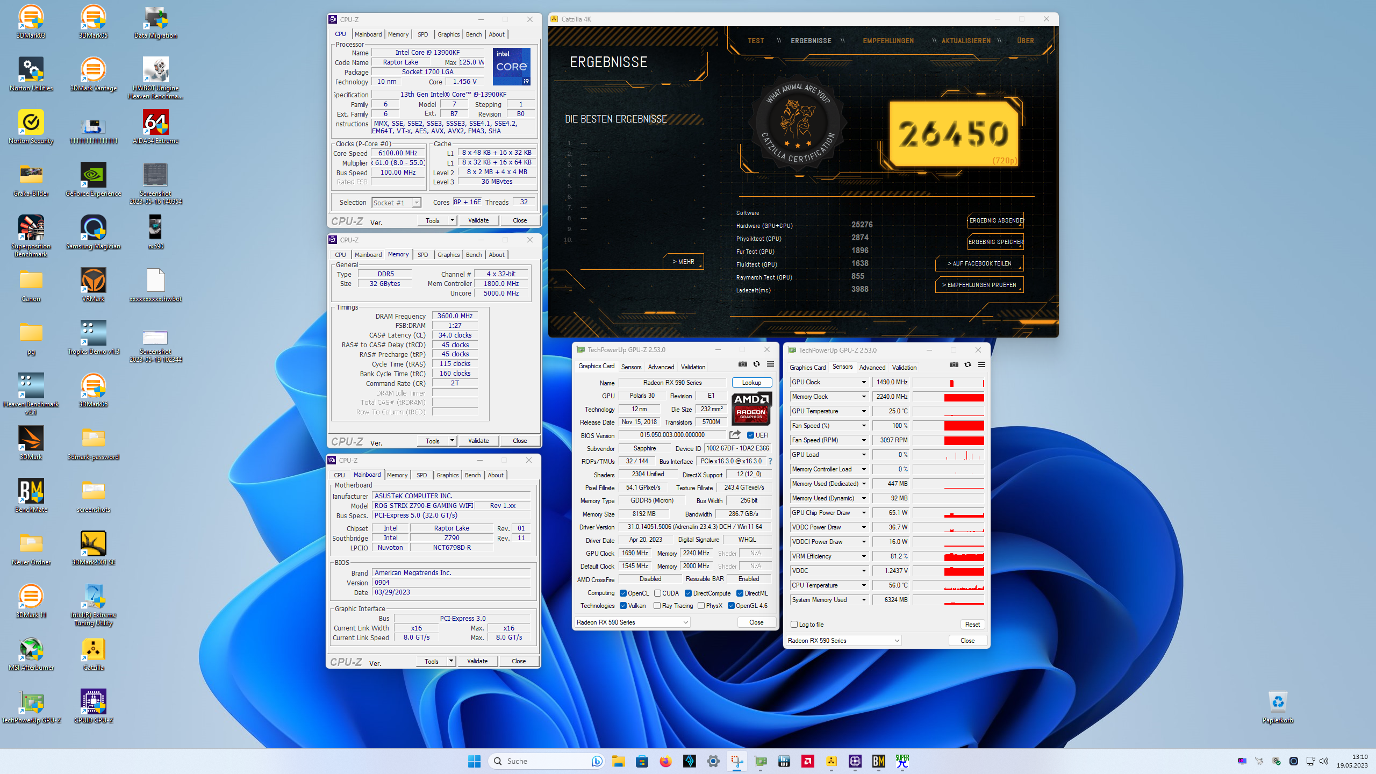
Task: Click the taskbar Suche search field
Action: [x=546, y=761]
